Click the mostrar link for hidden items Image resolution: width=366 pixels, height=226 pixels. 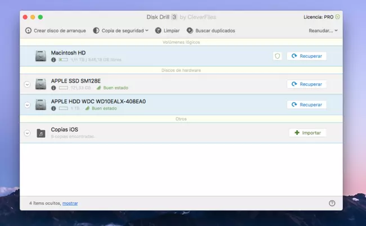tap(70, 203)
